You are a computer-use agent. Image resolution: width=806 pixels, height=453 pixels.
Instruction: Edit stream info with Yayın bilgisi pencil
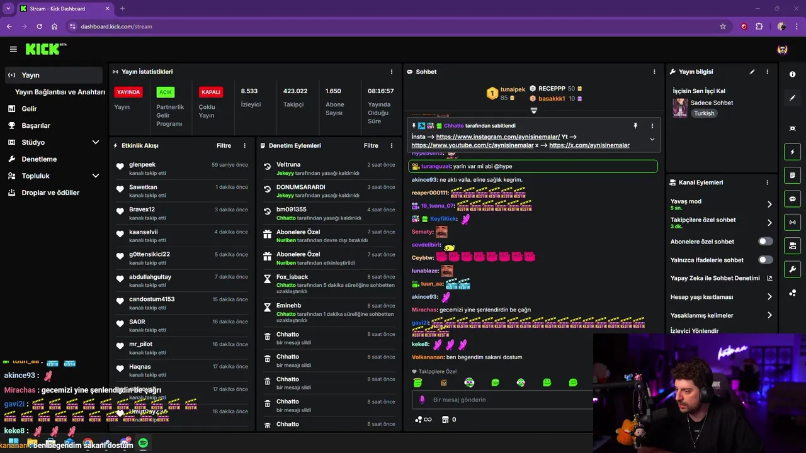coord(752,72)
